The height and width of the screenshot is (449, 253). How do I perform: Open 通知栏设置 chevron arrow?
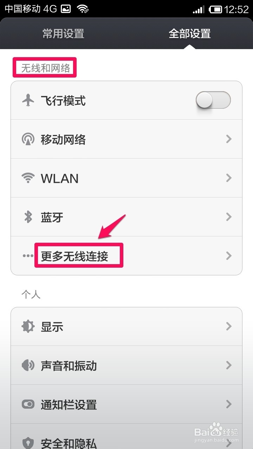(229, 404)
